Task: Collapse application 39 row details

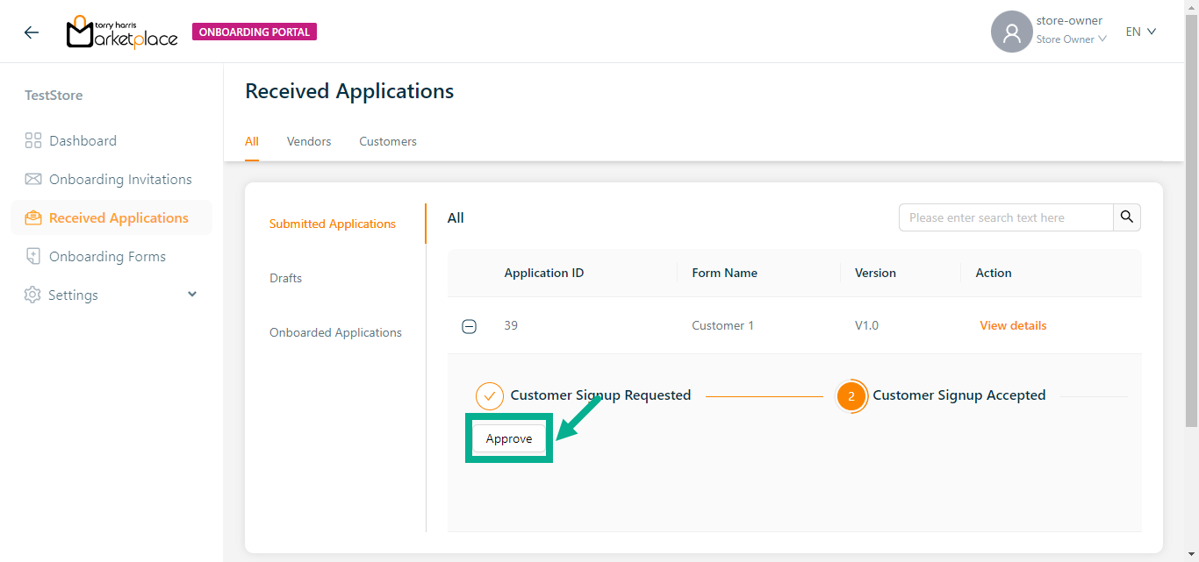Action: [x=470, y=326]
